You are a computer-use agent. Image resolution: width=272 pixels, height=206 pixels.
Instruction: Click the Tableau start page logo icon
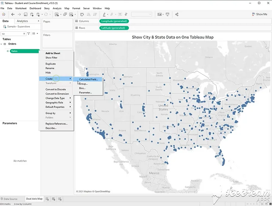[4, 14]
